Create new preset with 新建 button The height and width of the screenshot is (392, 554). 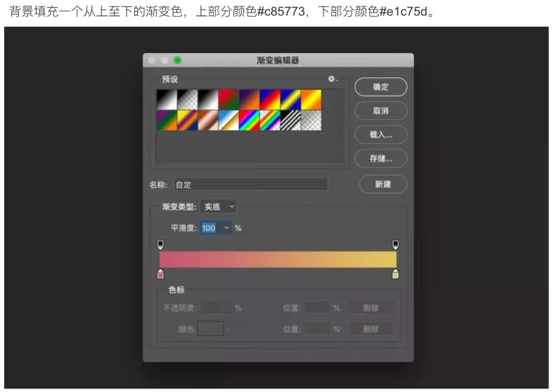[383, 184]
